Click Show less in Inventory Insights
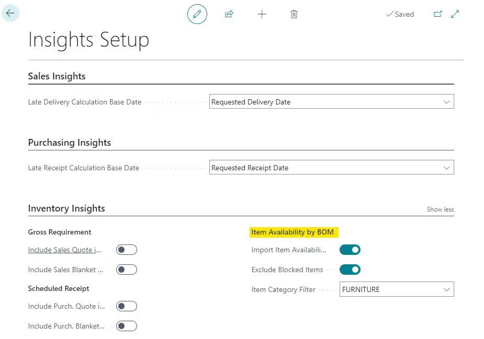Viewport: 484px width, 339px height. [440, 209]
